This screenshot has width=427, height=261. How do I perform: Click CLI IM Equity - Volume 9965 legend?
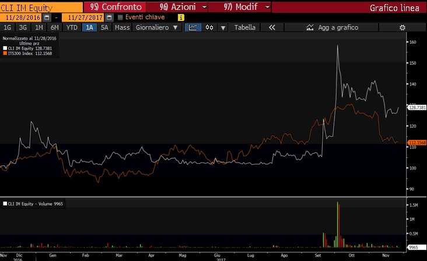[x=33, y=204]
